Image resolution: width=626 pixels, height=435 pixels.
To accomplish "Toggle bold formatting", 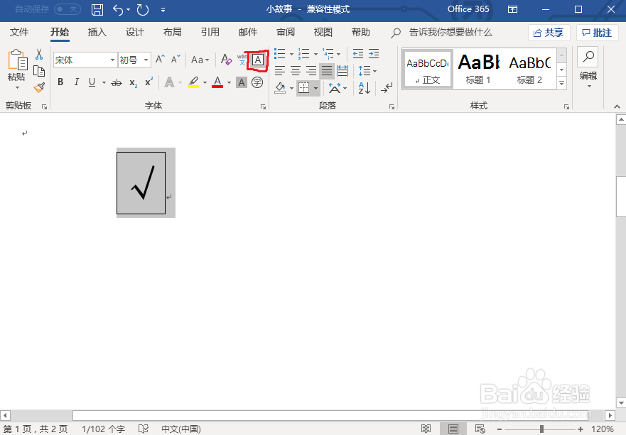I will pos(60,82).
